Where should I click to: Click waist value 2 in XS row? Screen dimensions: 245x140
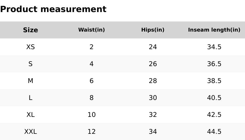pyautogui.click(x=91, y=47)
